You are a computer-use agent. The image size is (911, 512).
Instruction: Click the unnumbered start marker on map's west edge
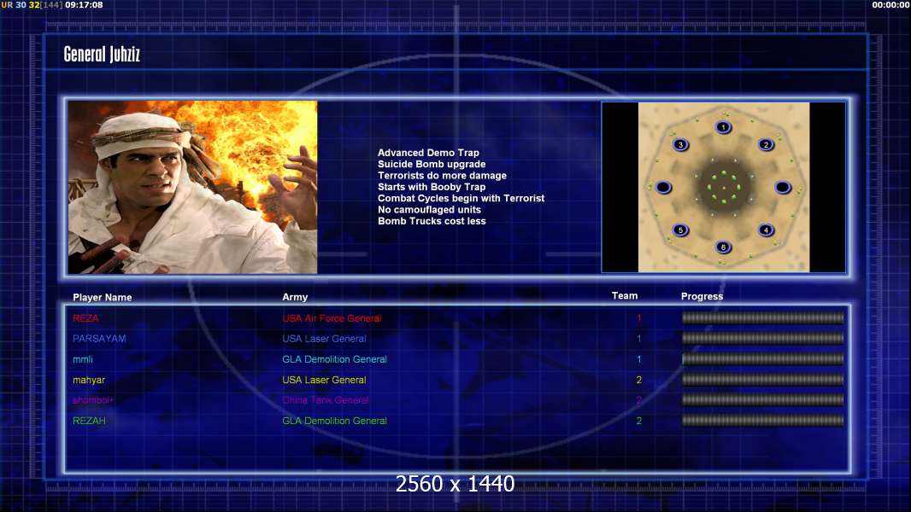click(663, 187)
